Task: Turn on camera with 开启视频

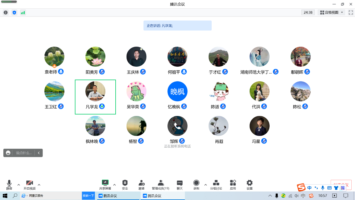Action: point(29,185)
